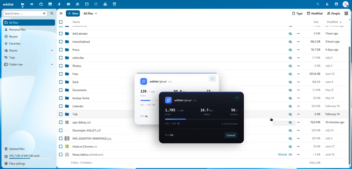Open the People filter dropdown
The image size is (352, 169).
[333, 13]
